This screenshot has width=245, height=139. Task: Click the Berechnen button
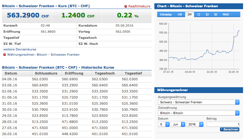coord(230,129)
